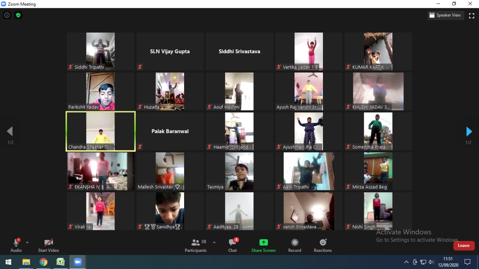The height and width of the screenshot is (269, 479).
Task: Switch to Speaker View
Action: click(445, 15)
